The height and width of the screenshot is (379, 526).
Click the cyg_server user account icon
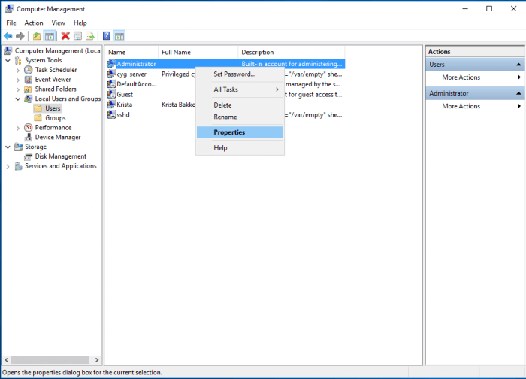pyautogui.click(x=111, y=74)
